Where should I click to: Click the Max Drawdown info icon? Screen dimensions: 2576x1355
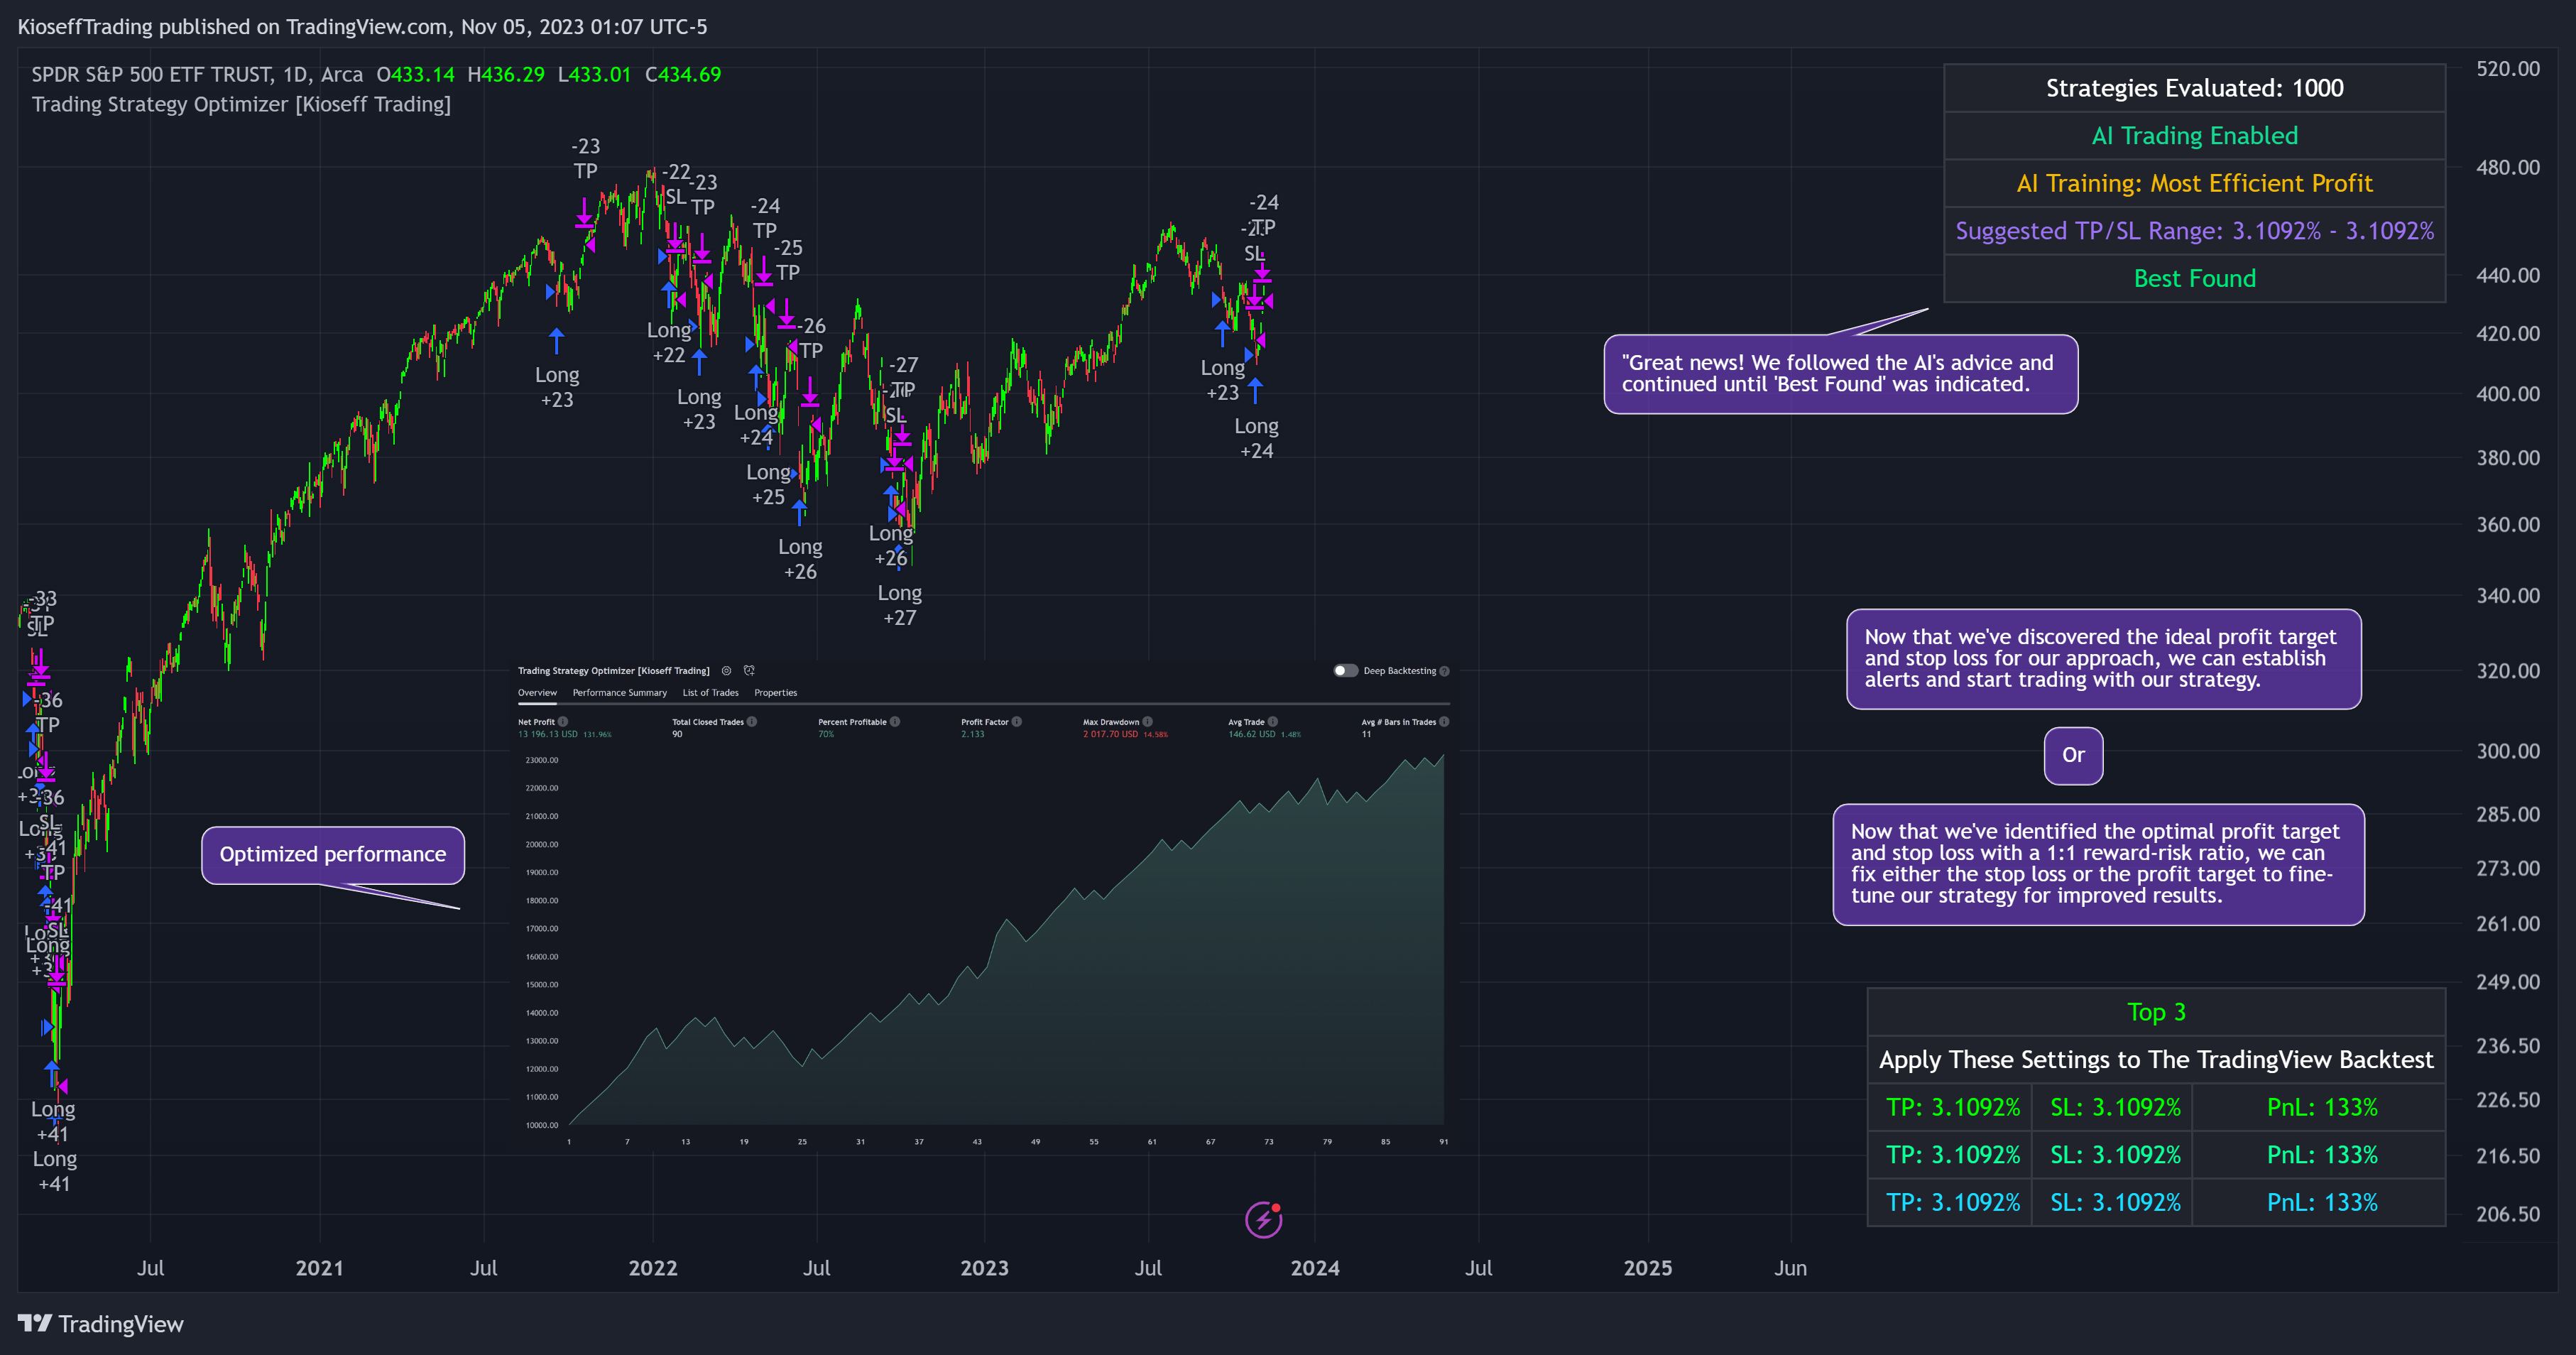pyautogui.click(x=1148, y=721)
